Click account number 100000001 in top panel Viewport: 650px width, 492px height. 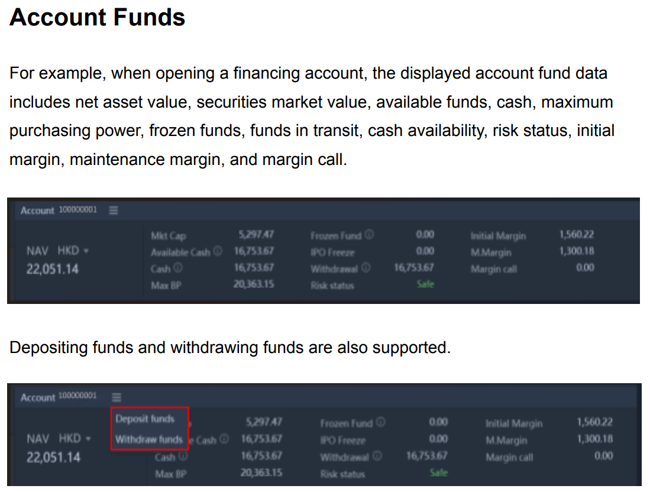click(78, 210)
